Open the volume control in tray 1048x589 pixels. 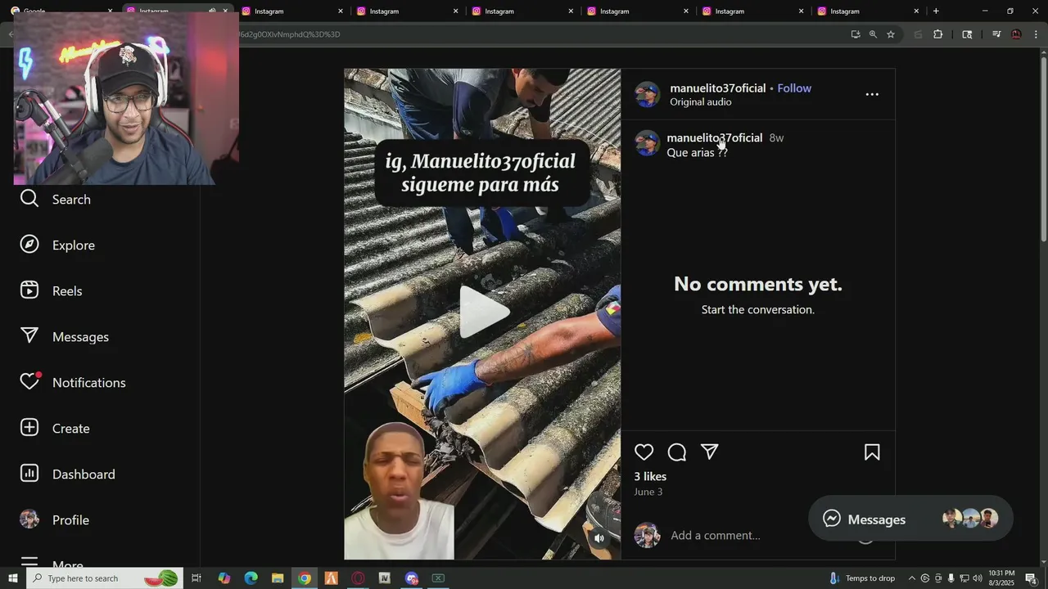(x=978, y=578)
